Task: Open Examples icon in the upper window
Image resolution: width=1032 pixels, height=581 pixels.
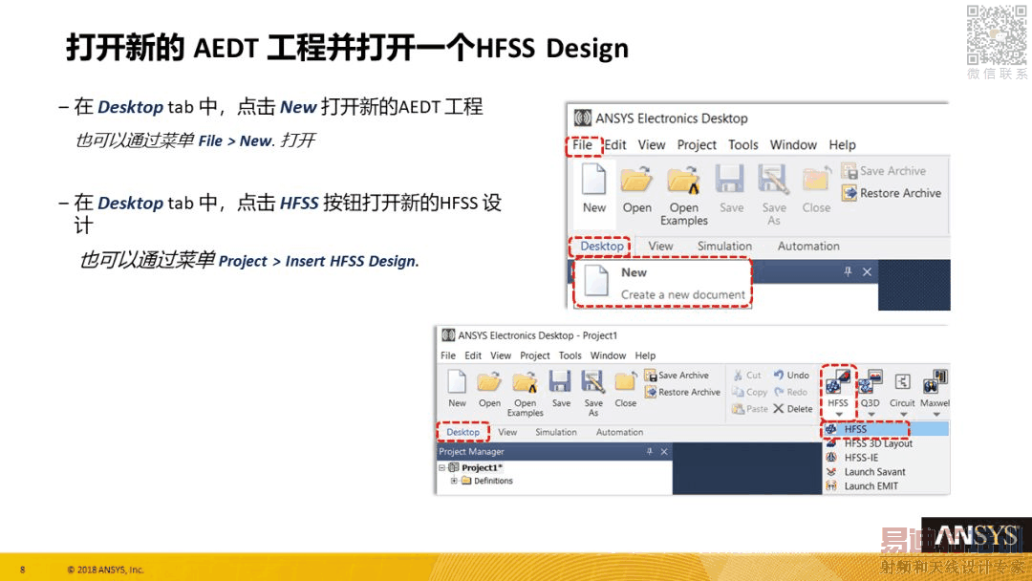Action: (683, 180)
